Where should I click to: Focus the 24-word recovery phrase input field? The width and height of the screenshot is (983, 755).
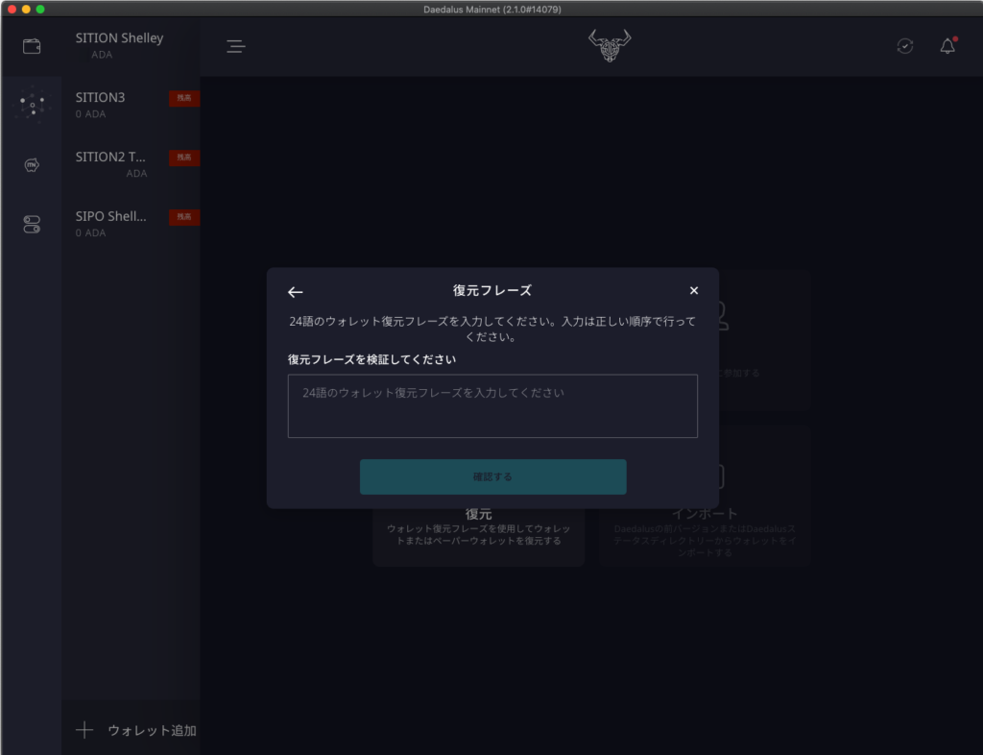(x=492, y=406)
